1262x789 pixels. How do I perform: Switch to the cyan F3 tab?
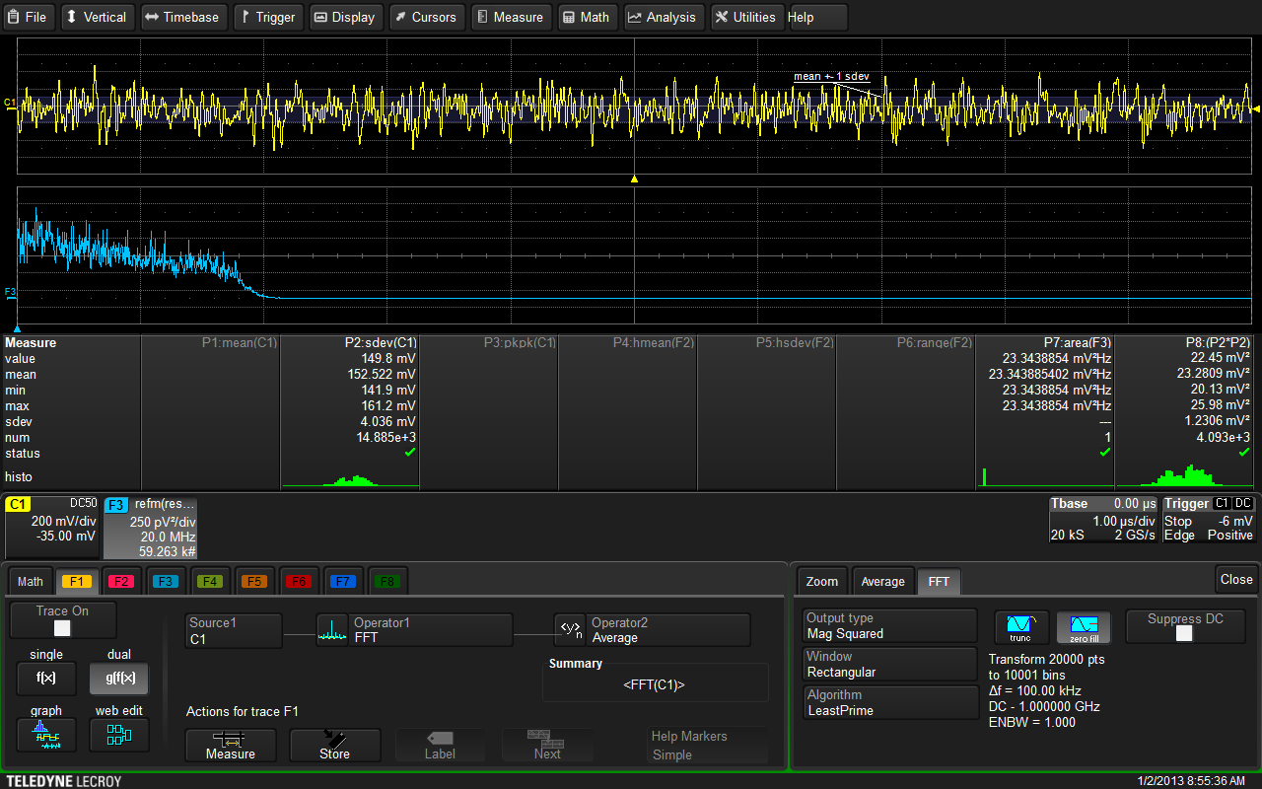[166, 581]
